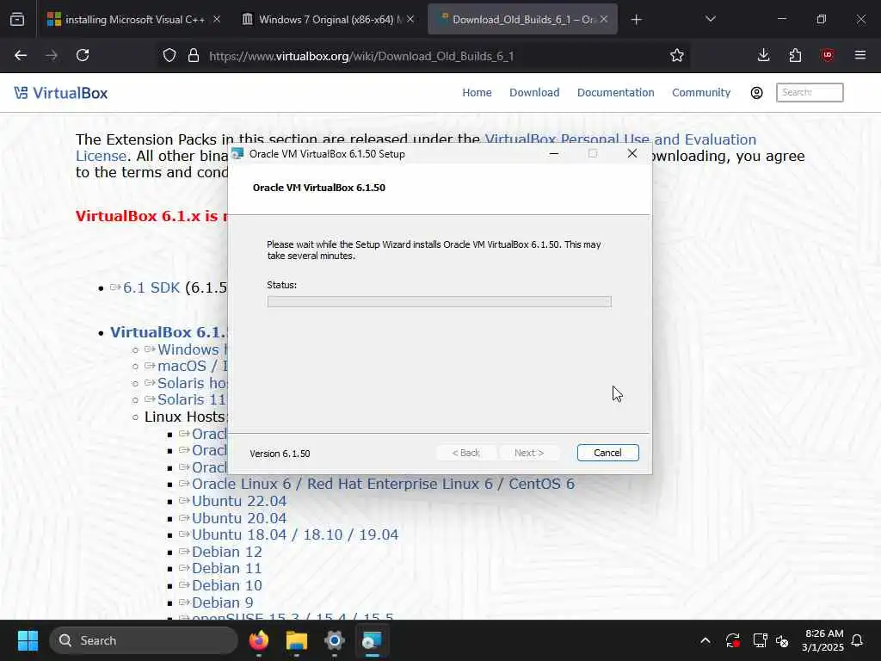Open the Ubuntu 22.04 download link
881x661 pixels.
coord(239,501)
